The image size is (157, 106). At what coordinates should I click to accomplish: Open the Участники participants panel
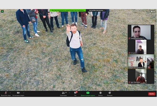tap(63, 94)
